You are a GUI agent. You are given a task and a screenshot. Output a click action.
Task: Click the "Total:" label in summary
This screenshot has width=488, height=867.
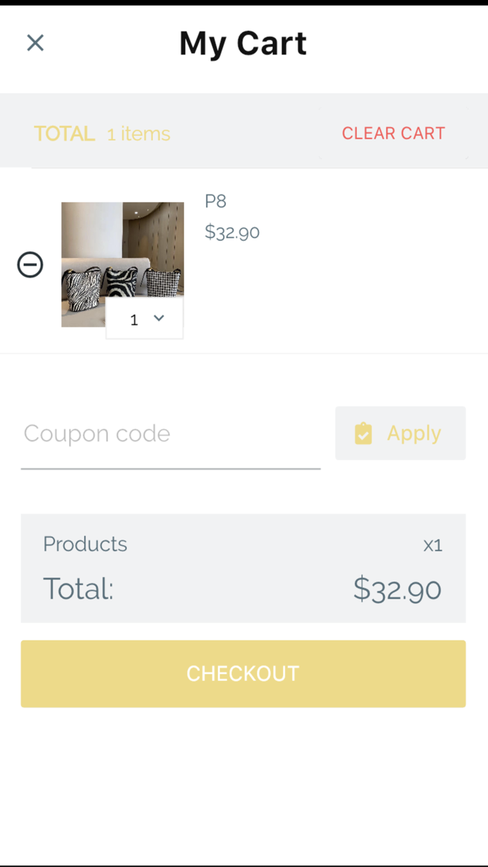[x=78, y=589]
